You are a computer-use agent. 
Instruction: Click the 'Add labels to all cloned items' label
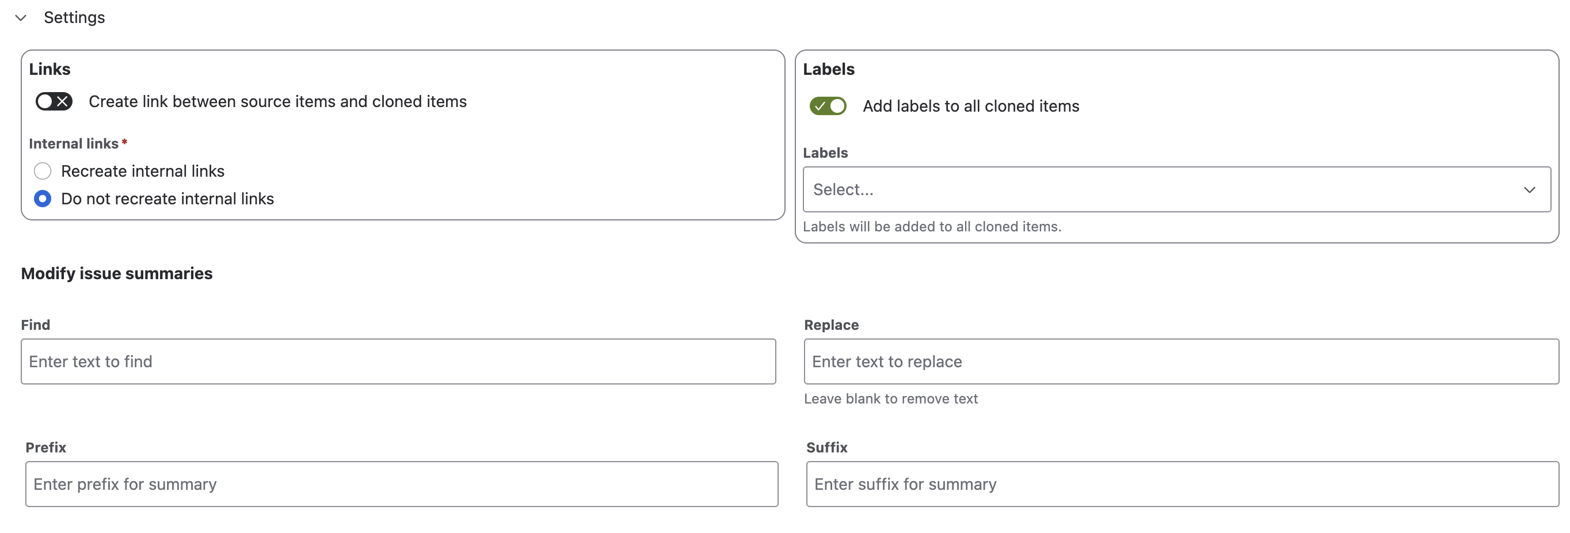pos(970,106)
